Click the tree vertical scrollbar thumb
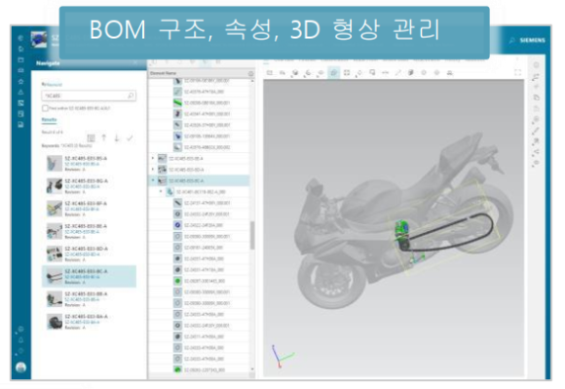The height and width of the screenshot is (389, 565). [x=252, y=235]
